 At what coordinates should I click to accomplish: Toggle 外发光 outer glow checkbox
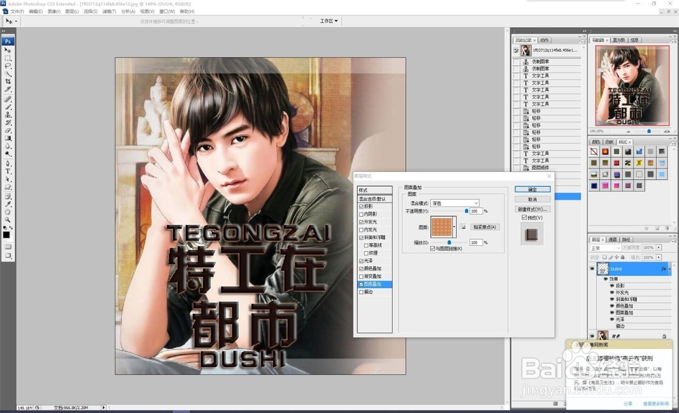(361, 222)
